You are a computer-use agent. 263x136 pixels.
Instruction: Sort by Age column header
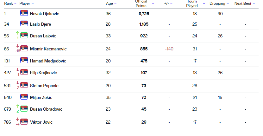tap(111, 3)
